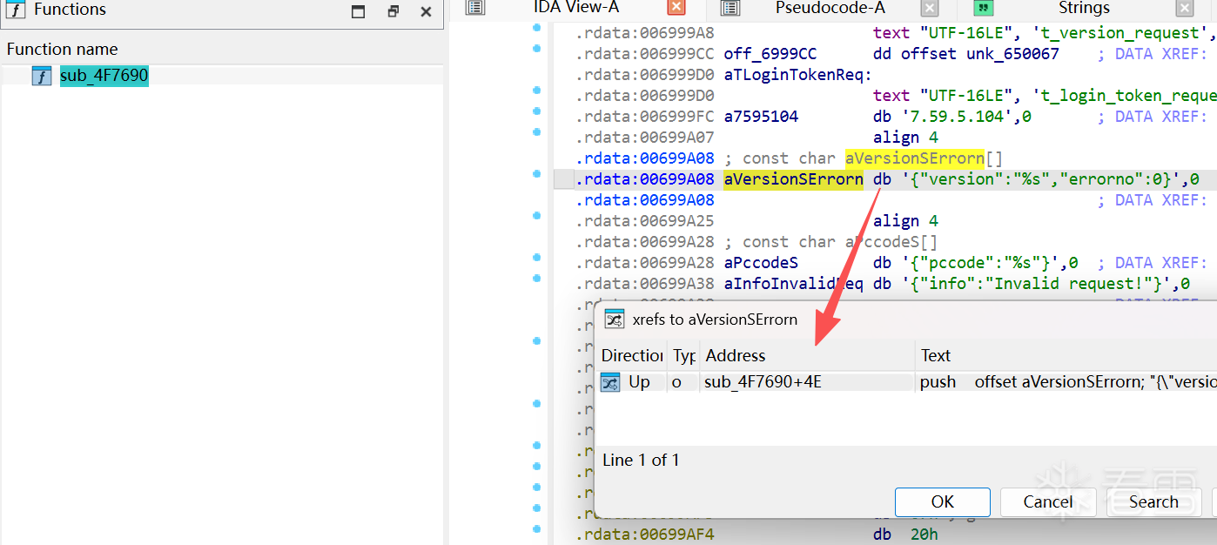The image size is (1217, 545).
Task: Click the off_6999CC label
Action: tap(770, 54)
